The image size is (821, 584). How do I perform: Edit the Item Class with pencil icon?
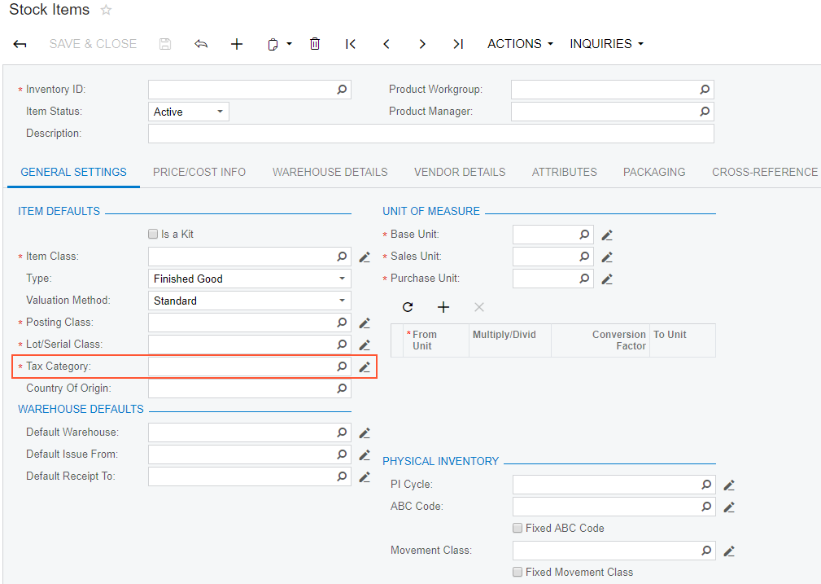pyautogui.click(x=365, y=257)
